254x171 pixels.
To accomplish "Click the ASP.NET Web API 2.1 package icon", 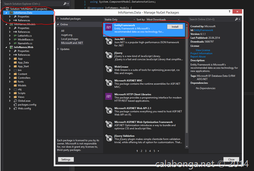I will coord(109,110).
